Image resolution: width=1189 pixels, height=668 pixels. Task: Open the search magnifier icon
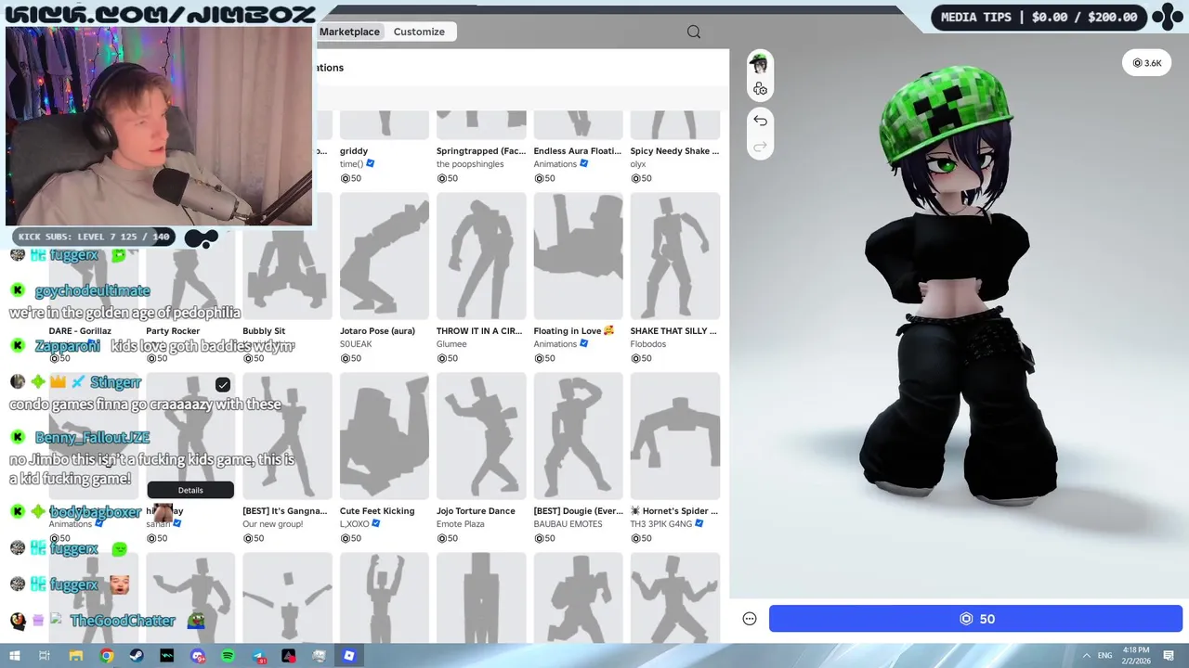(x=694, y=32)
